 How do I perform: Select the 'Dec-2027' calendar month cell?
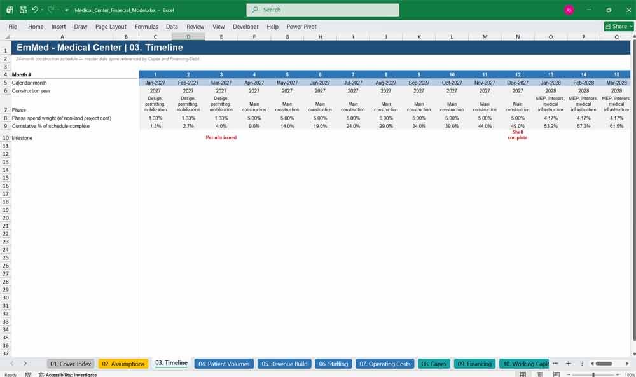tap(518, 83)
